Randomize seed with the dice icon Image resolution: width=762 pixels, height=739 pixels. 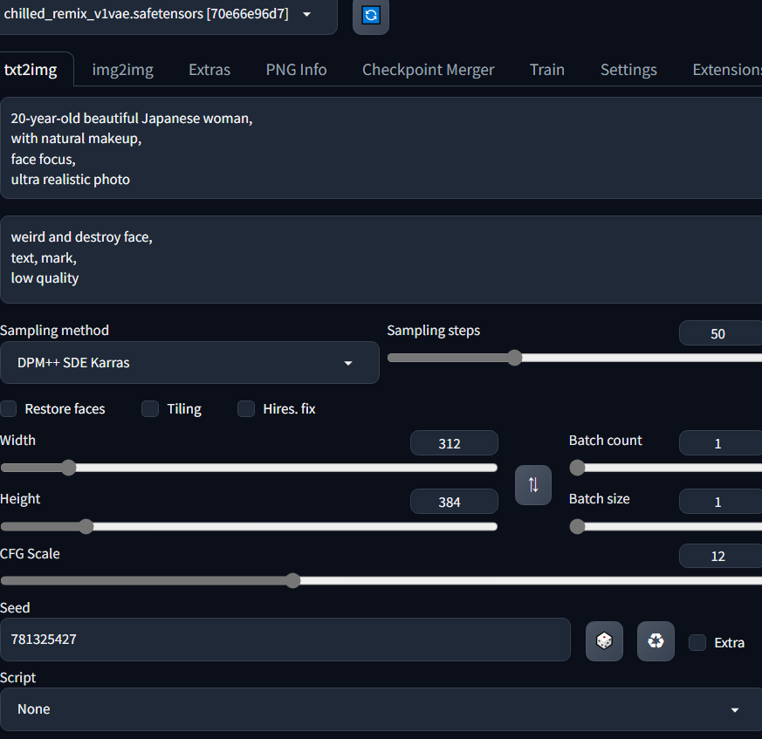(x=604, y=641)
